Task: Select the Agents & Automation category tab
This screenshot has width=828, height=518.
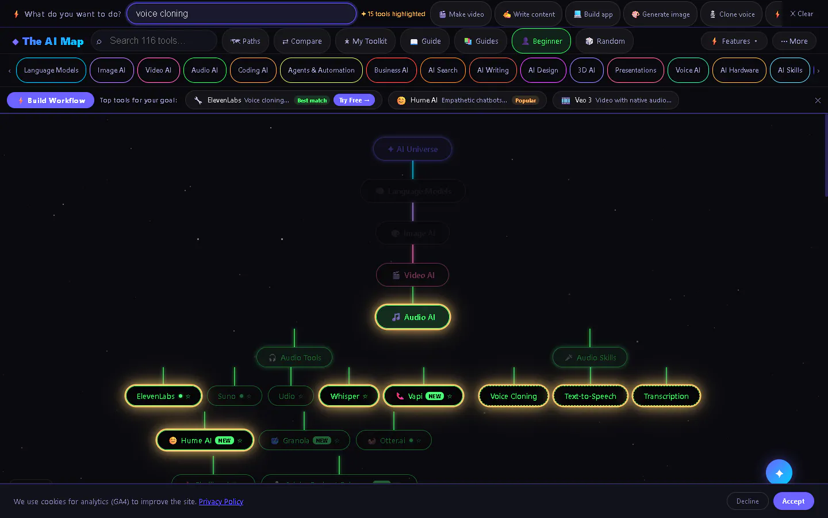Action: coord(321,70)
